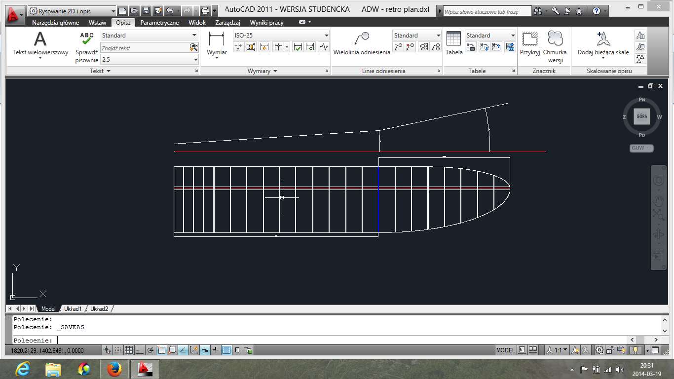Click Dodaj bieżącą skalę icon
This screenshot has height=379, width=674.
click(603, 39)
